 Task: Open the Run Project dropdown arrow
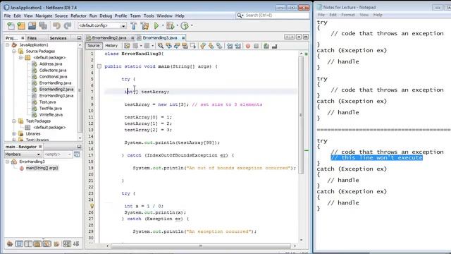pyautogui.click(x=163, y=25)
